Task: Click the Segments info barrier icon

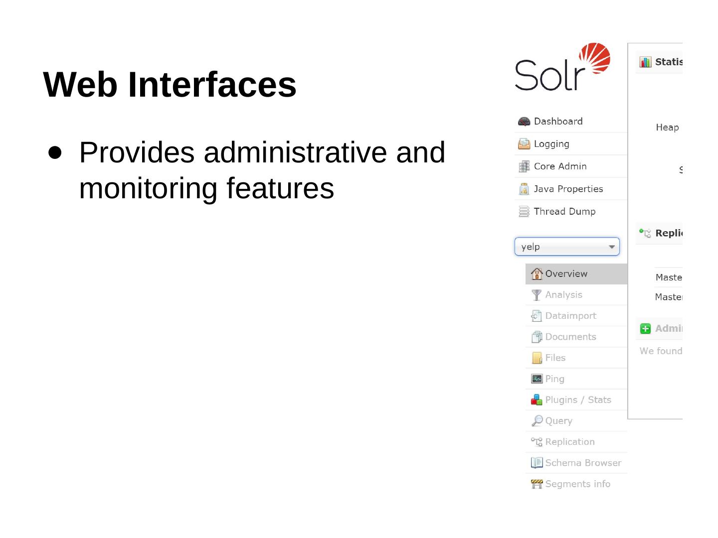Action: (x=537, y=484)
